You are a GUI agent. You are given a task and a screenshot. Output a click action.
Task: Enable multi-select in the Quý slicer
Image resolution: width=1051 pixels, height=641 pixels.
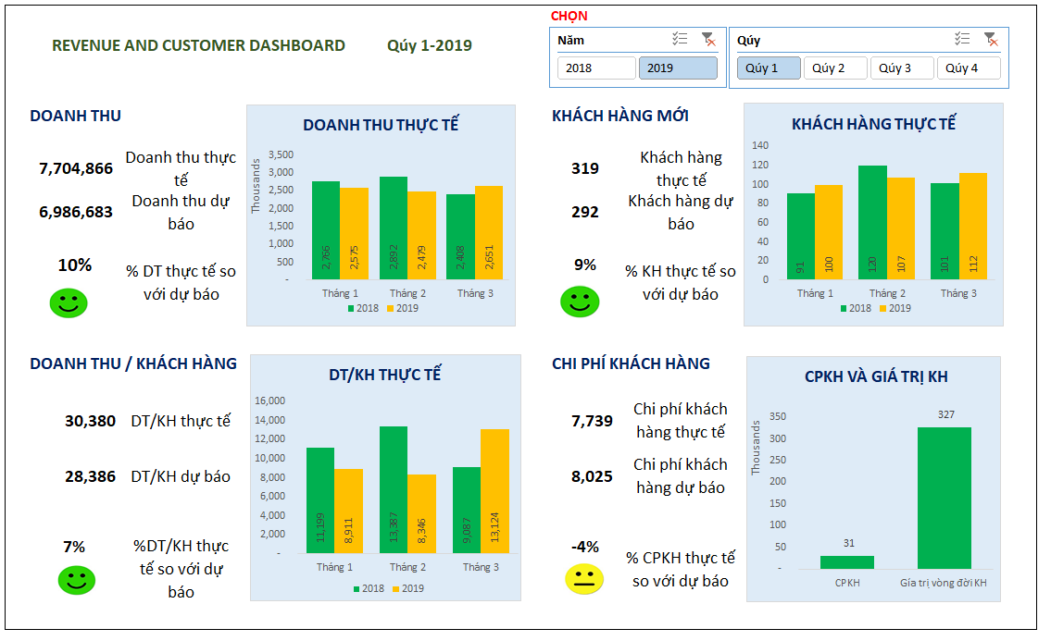pyautogui.click(x=962, y=39)
